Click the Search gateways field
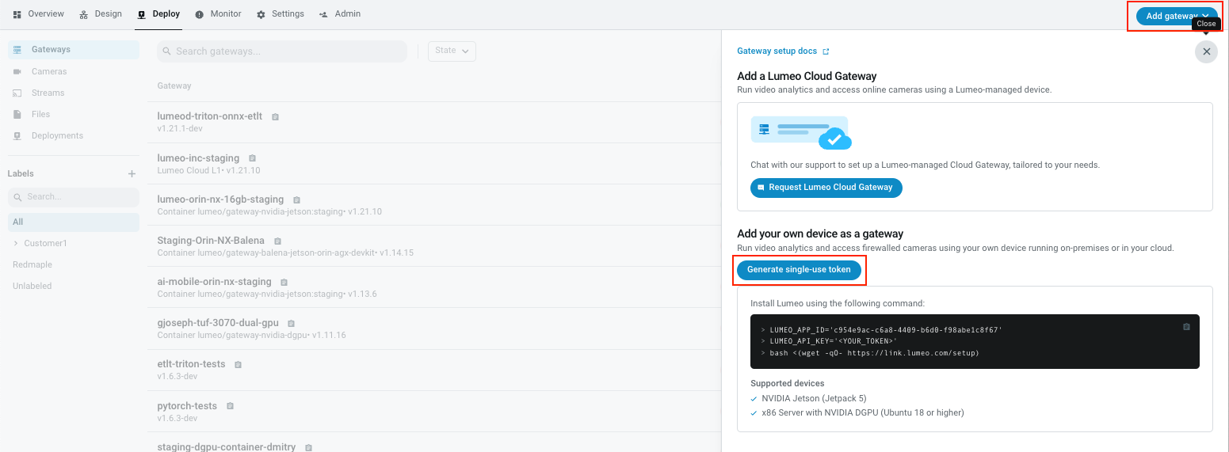The width and height of the screenshot is (1229, 452). (282, 51)
